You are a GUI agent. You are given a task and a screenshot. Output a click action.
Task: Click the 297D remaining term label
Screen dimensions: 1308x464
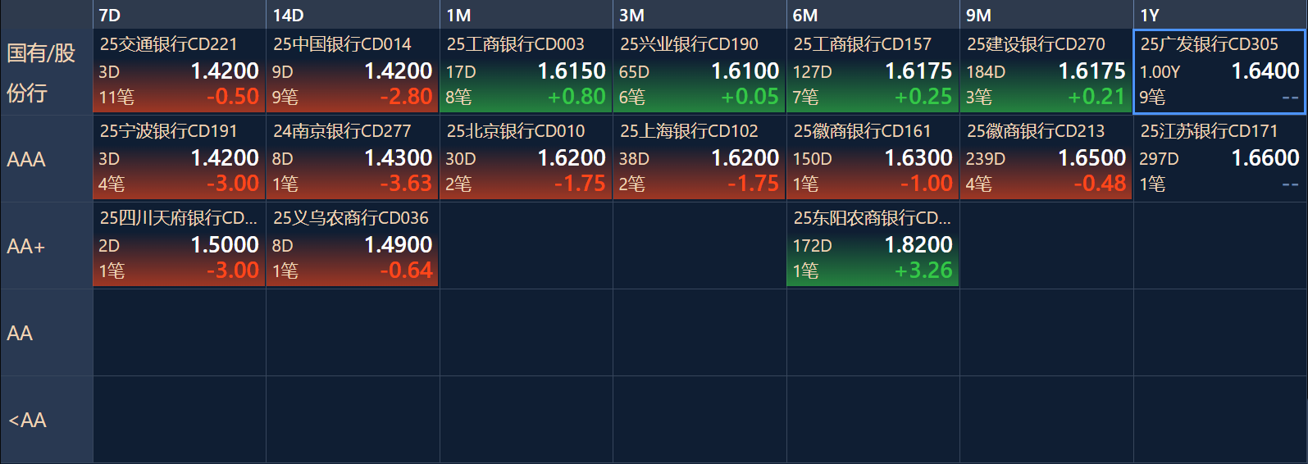1159,159
